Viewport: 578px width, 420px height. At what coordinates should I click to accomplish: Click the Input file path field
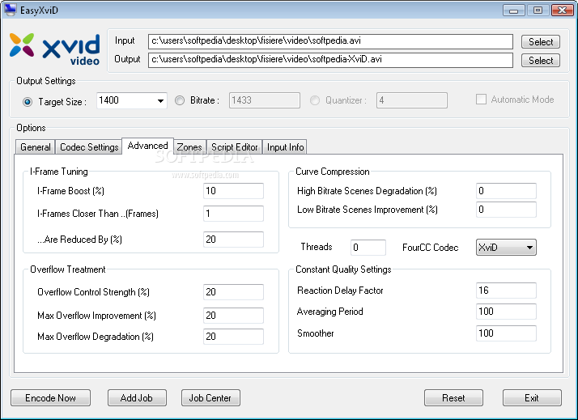pyautogui.click(x=330, y=41)
